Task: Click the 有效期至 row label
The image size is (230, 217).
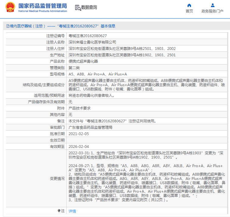Action: [57, 147]
